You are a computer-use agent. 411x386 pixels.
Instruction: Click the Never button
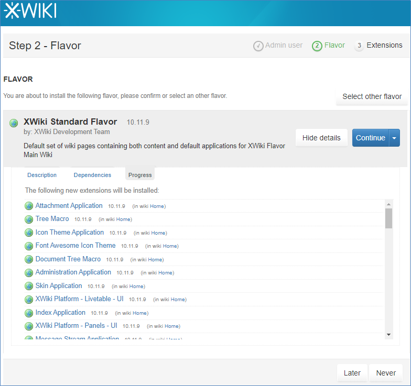tap(386, 373)
